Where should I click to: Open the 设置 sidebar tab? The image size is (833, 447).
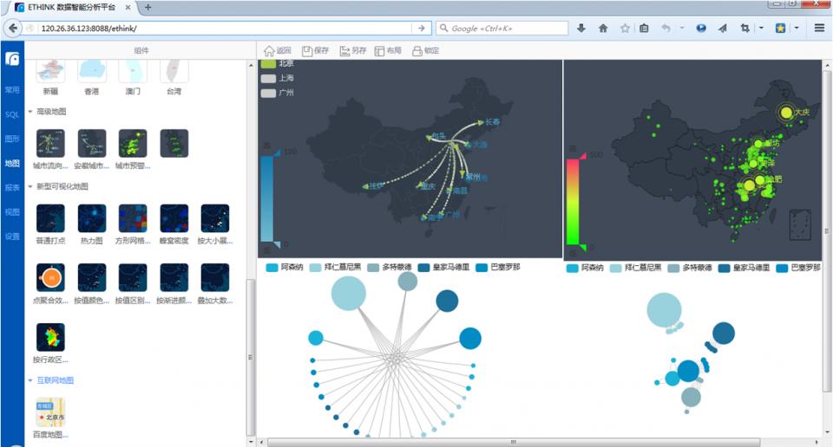(12, 236)
